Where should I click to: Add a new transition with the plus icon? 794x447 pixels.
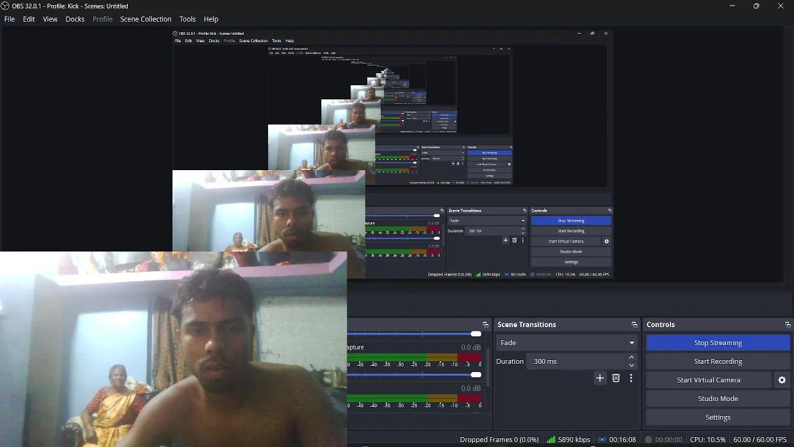click(600, 378)
